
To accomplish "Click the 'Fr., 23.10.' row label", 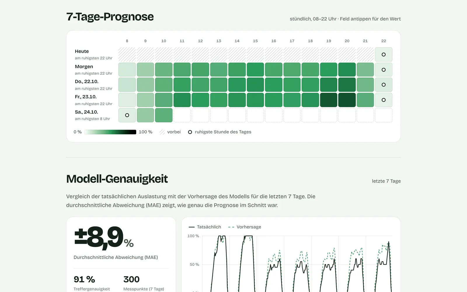I will pos(86,97).
